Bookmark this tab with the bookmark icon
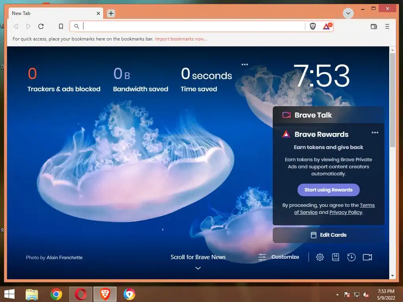Viewport: 403px width, 302px height. 61,26
